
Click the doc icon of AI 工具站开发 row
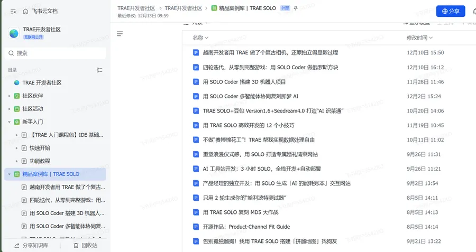point(196,169)
